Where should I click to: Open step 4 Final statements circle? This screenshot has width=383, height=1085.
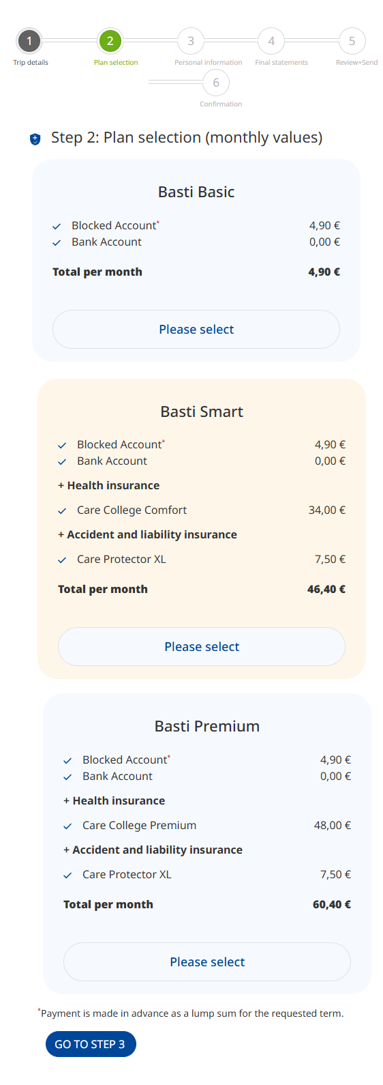pyautogui.click(x=271, y=41)
